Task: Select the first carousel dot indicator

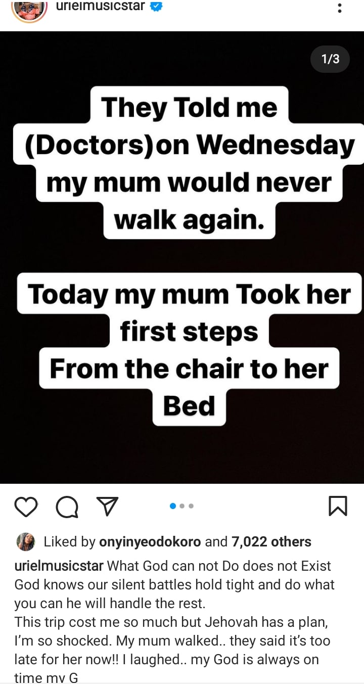Action: pyautogui.click(x=173, y=506)
